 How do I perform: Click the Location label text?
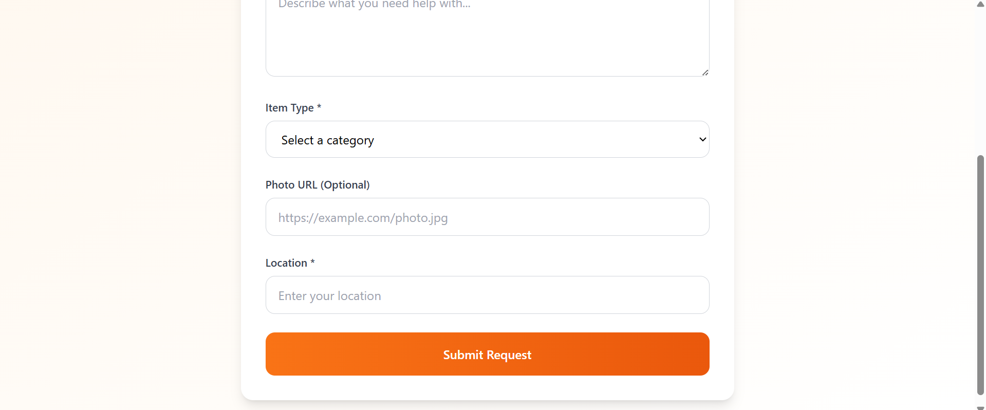point(286,263)
